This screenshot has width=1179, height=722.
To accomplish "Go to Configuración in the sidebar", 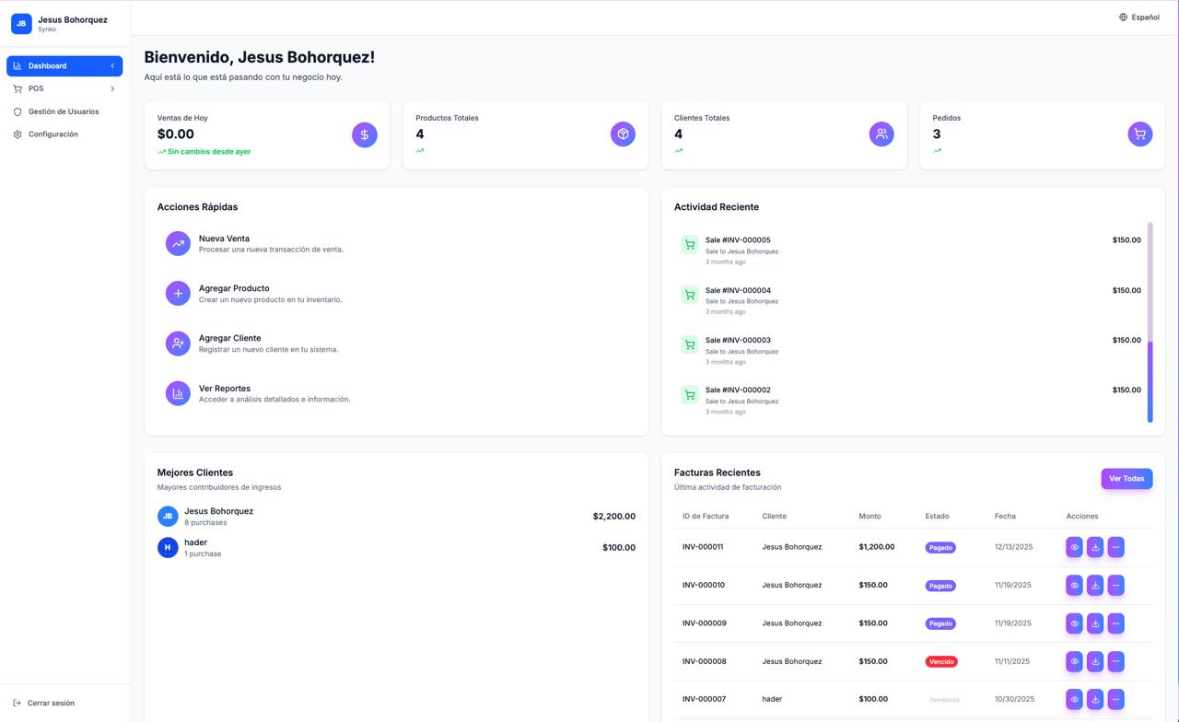I will [53, 134].
